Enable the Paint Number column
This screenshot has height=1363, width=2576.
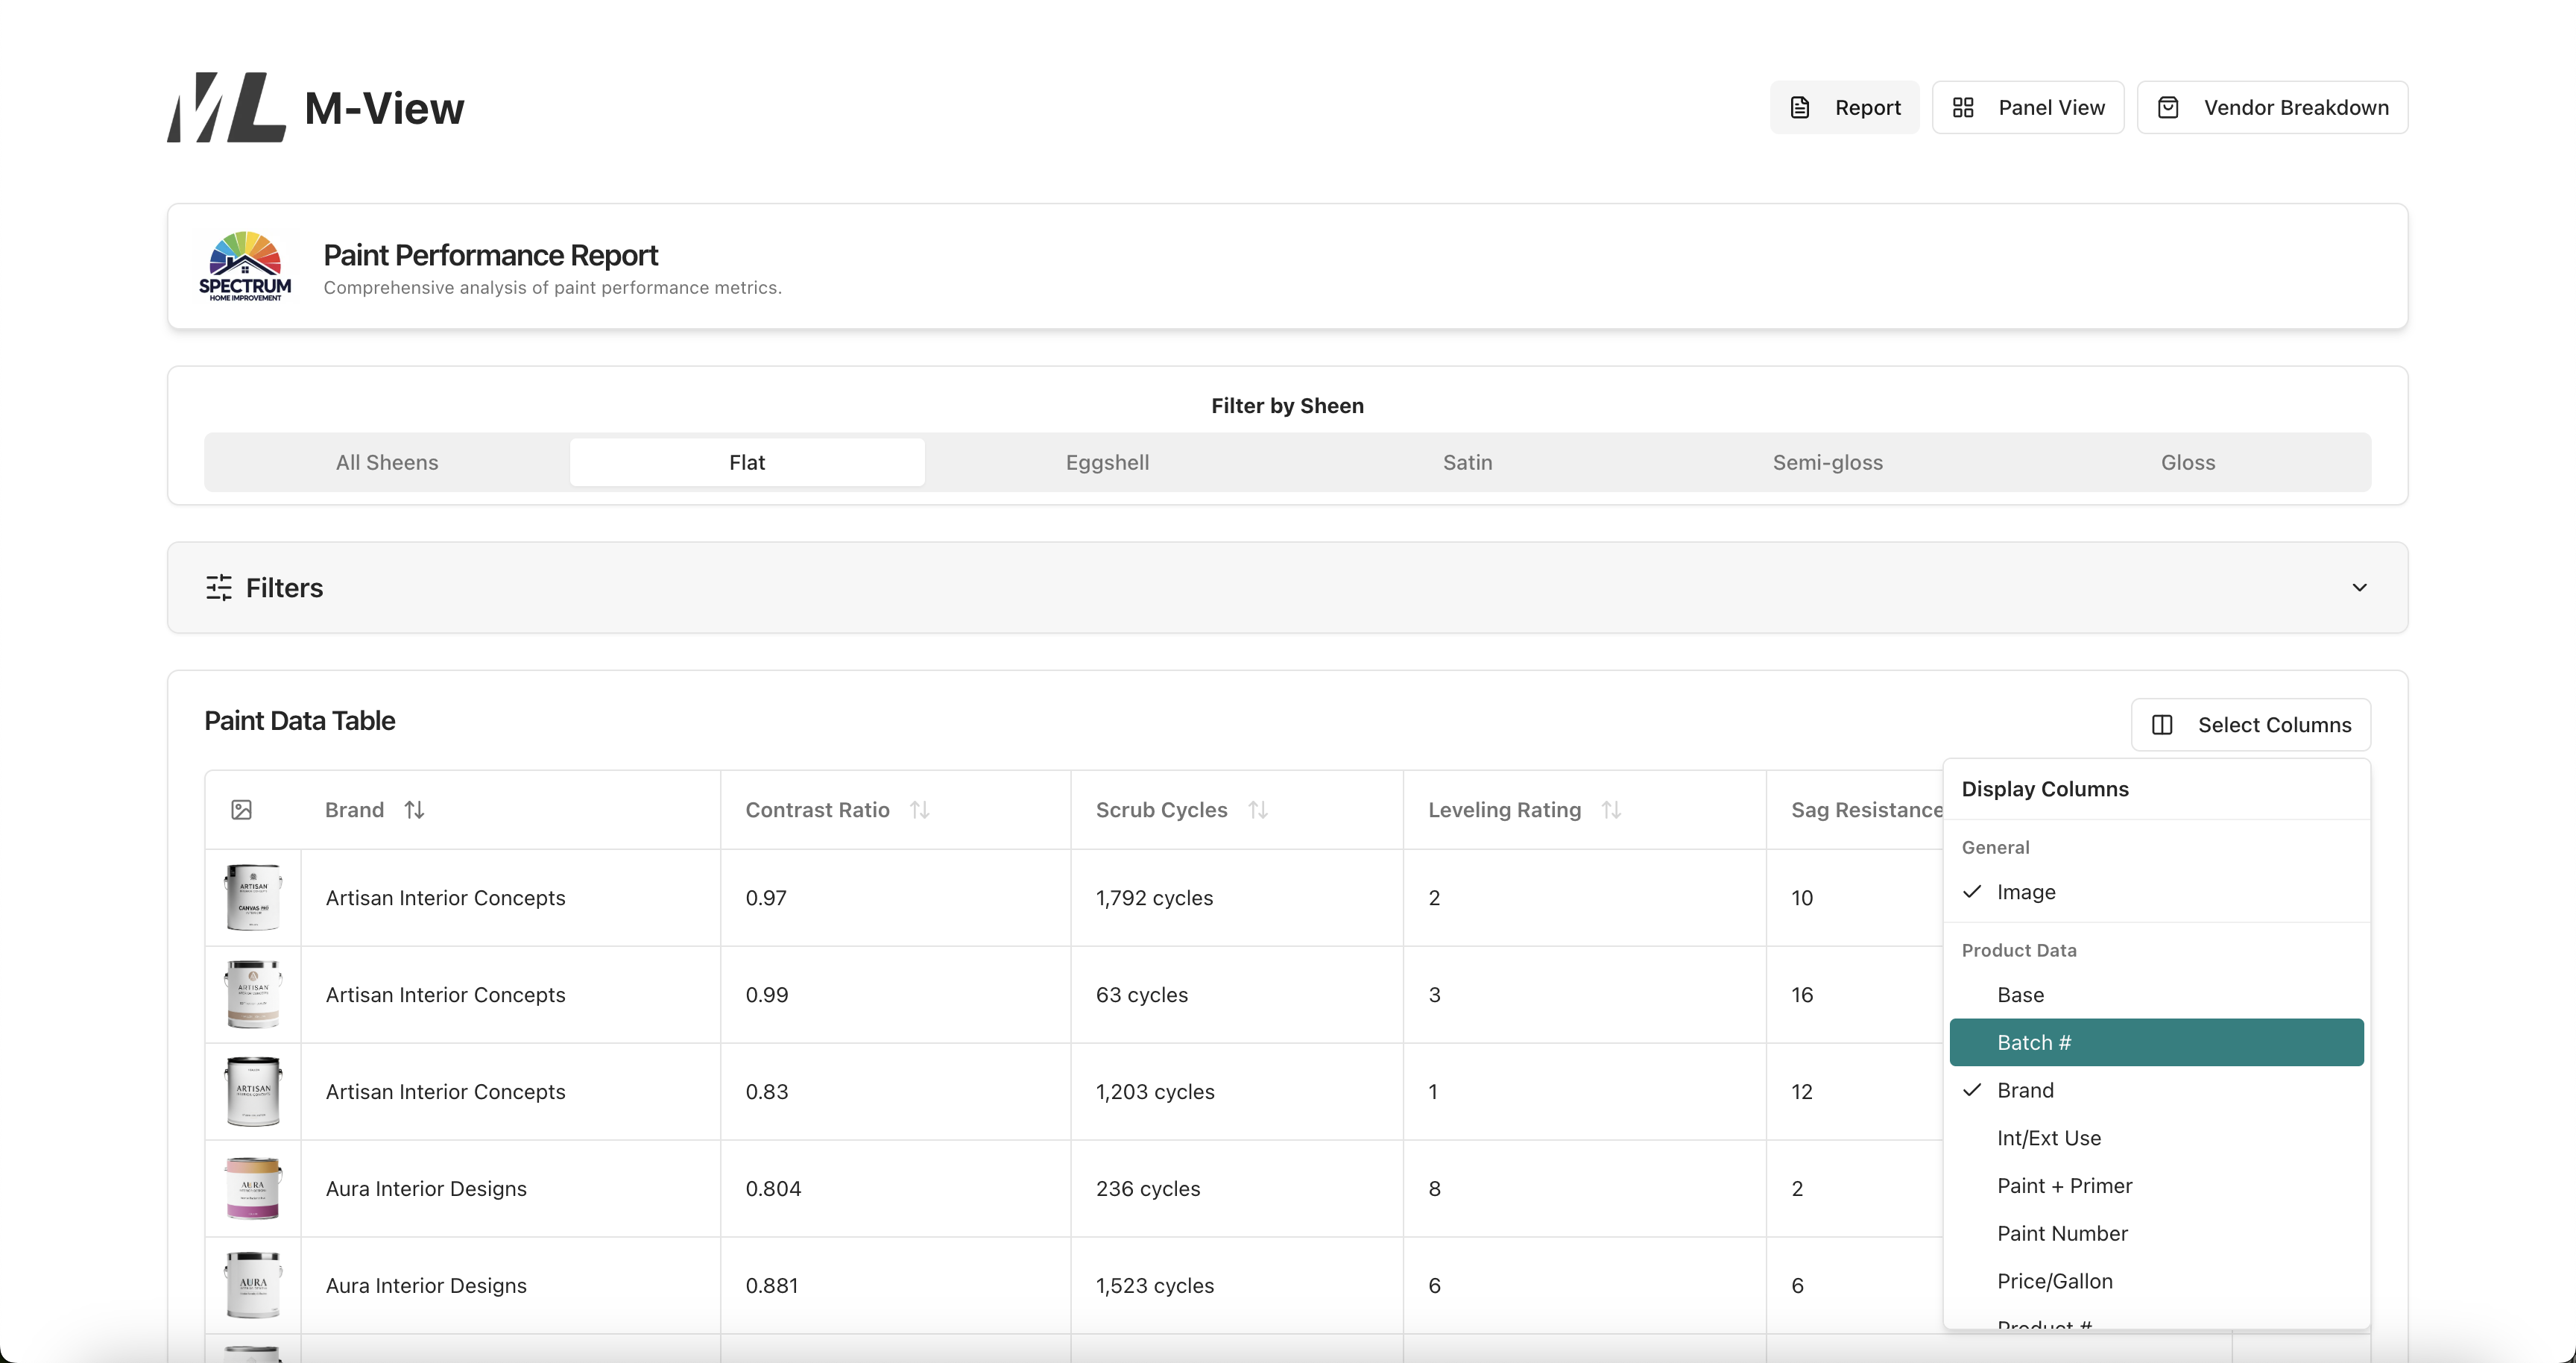(x=2156, y=1233)
